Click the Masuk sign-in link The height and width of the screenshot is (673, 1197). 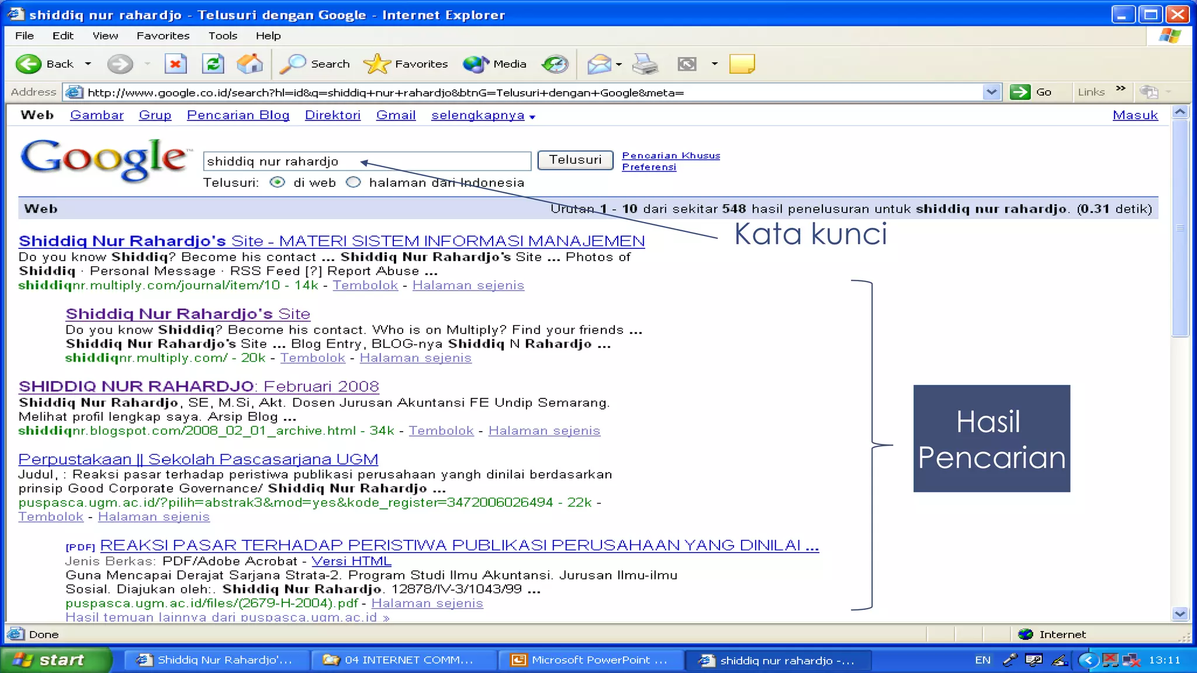pyautogui.click(x=1135, y=115)
